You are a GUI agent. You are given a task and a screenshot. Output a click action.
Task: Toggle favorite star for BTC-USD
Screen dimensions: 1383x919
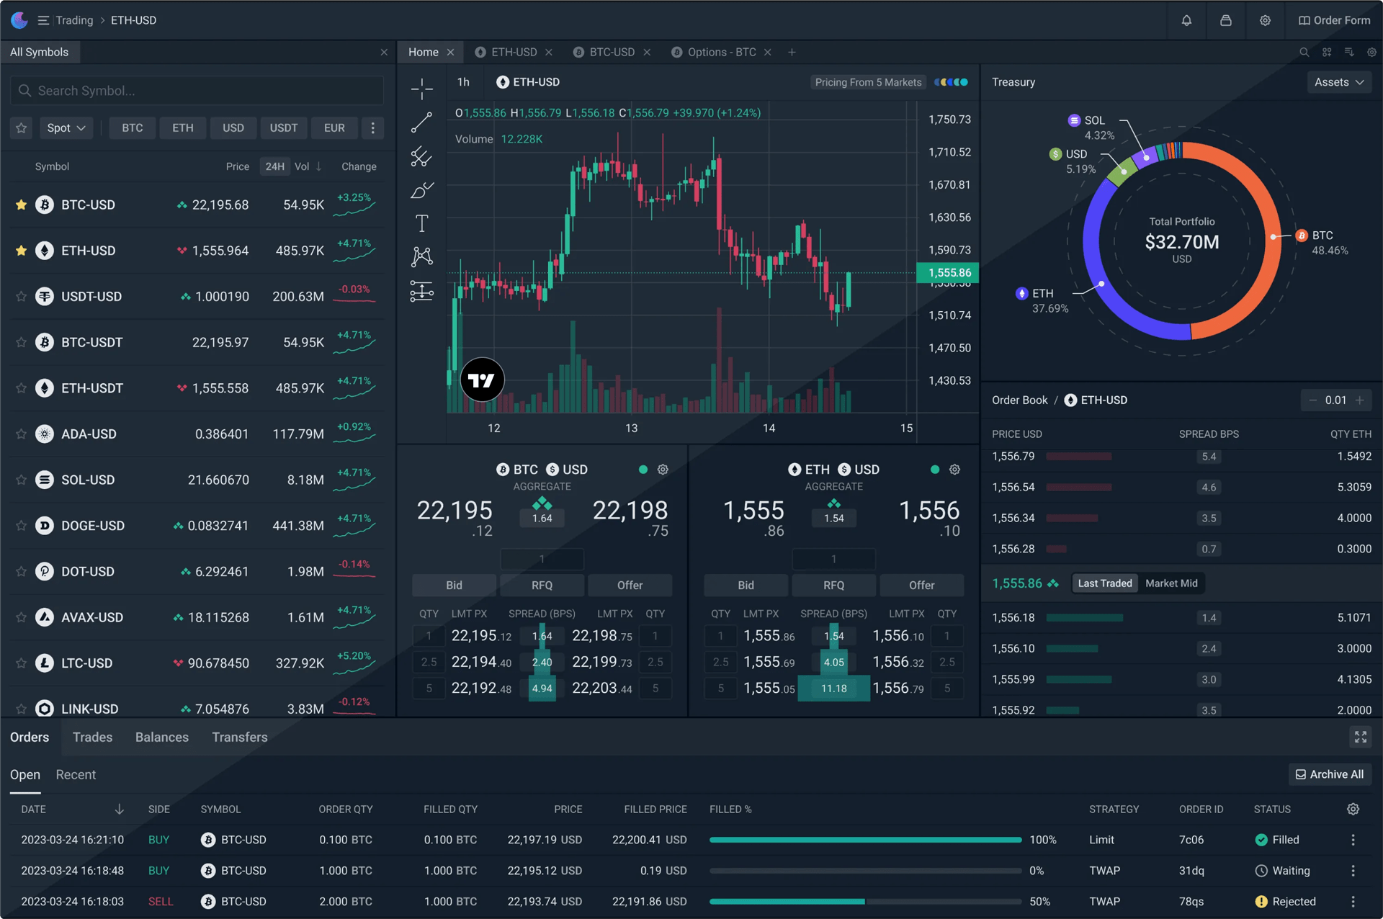(21, 205)
